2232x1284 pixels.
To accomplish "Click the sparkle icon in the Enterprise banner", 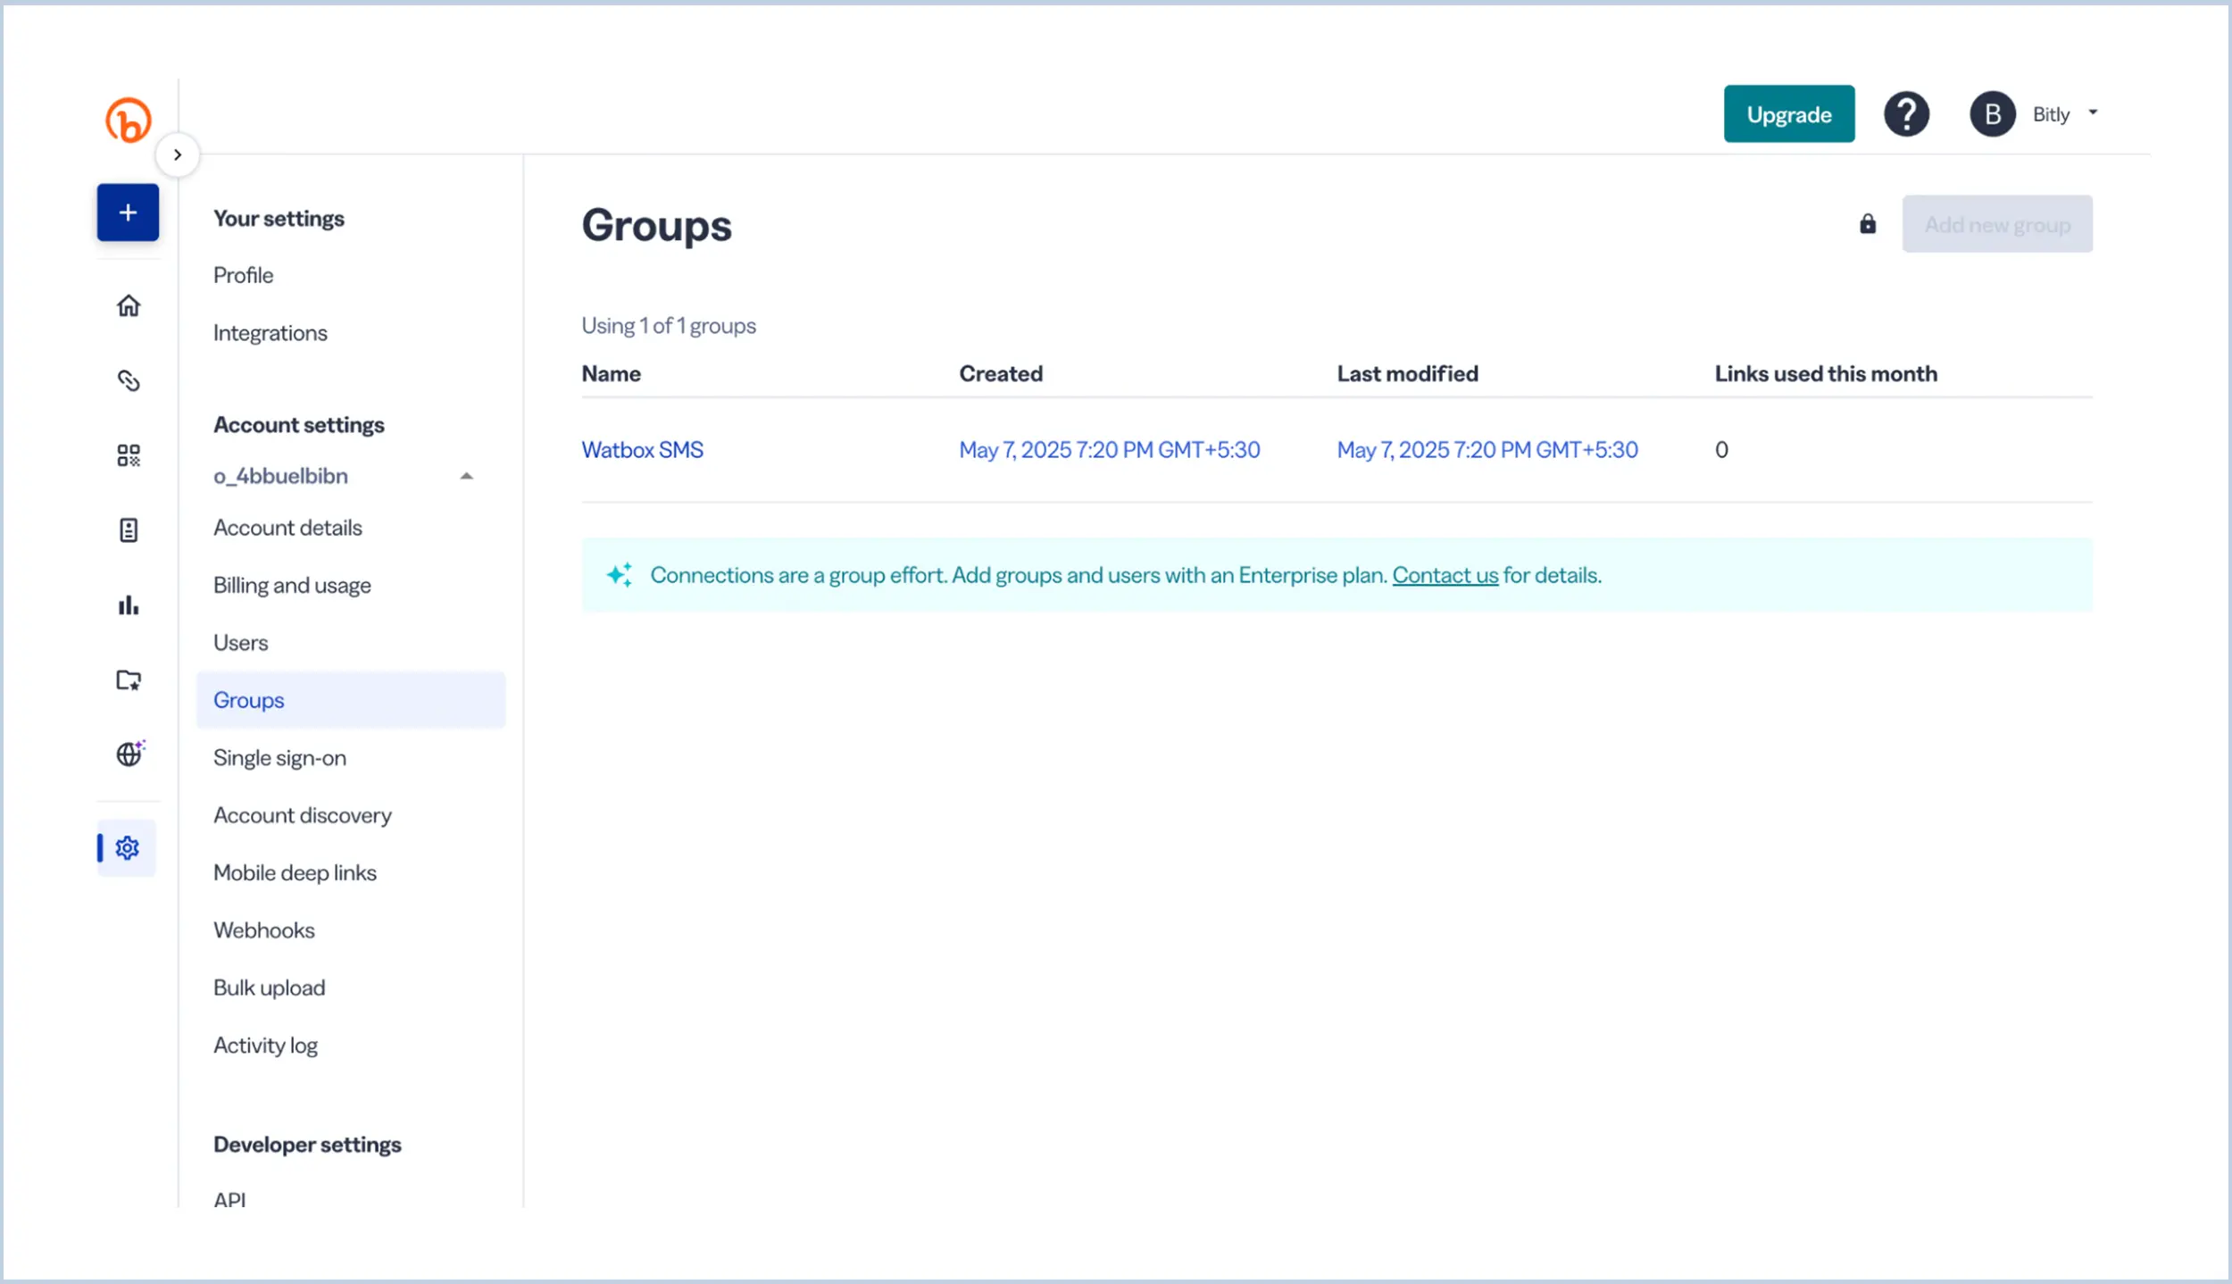I will click(x=620, y=574).
